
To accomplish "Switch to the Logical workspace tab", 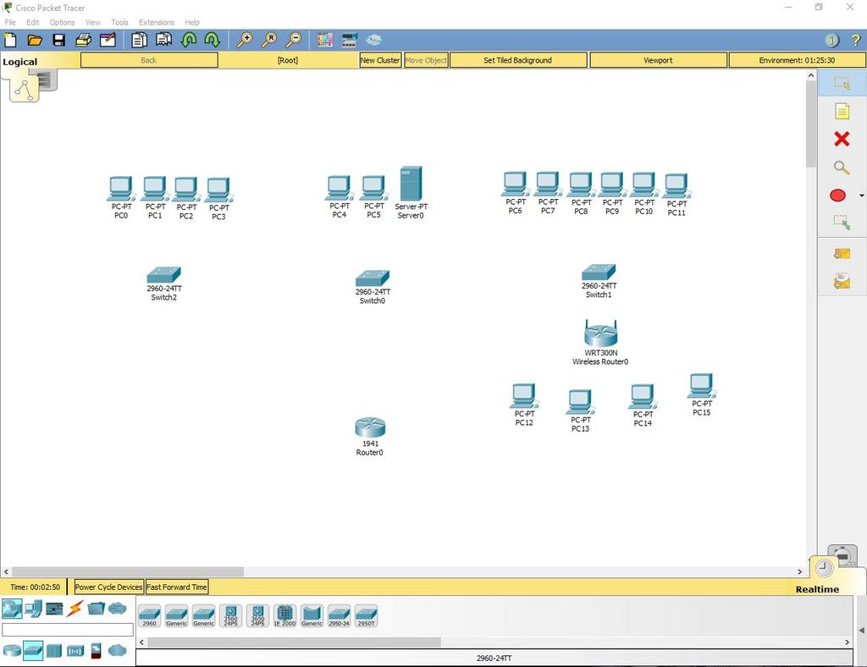I will point(20,61).
